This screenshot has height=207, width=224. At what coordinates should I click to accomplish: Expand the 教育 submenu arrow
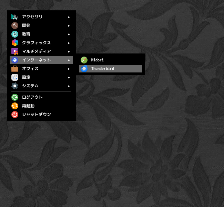69,34
